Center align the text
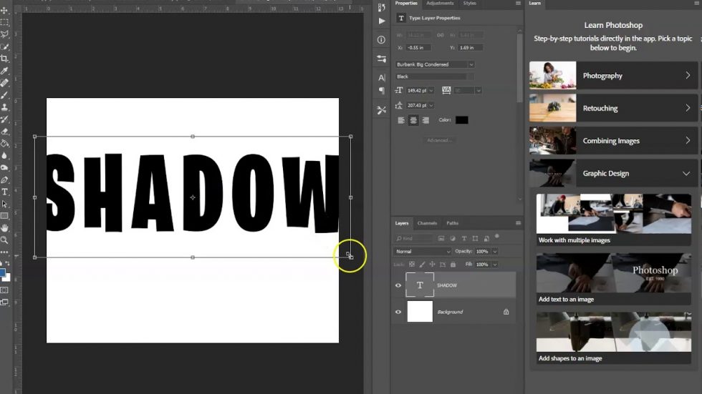 413,120
